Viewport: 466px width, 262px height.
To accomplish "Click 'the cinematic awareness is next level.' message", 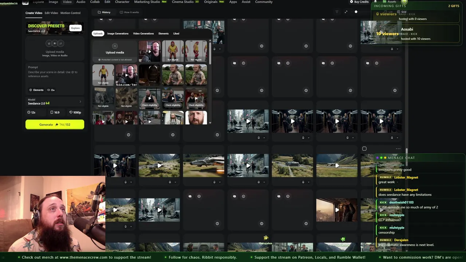I will click(406, 245).
